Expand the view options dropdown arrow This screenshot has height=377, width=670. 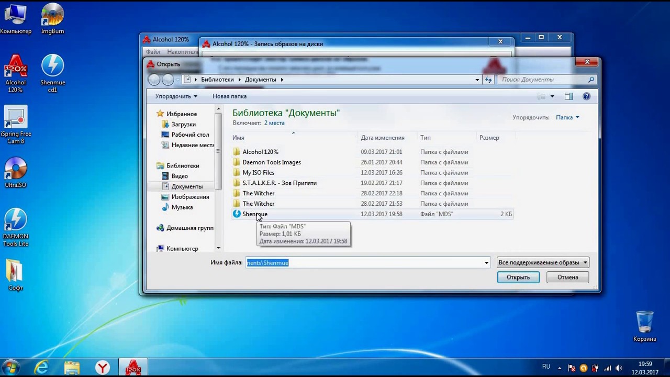pos(552,96)
